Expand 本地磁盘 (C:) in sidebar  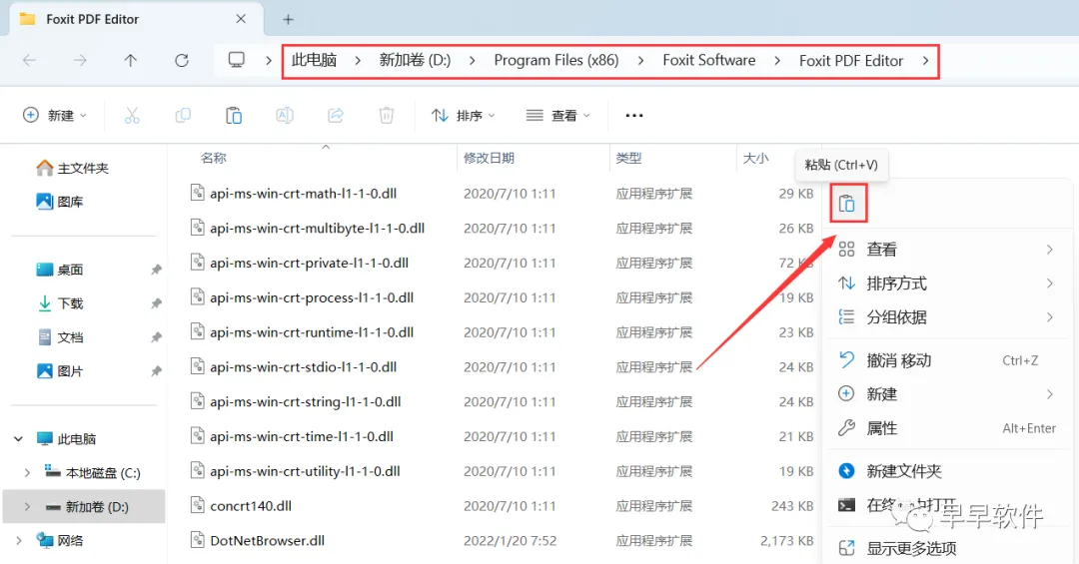pos(27,472)
